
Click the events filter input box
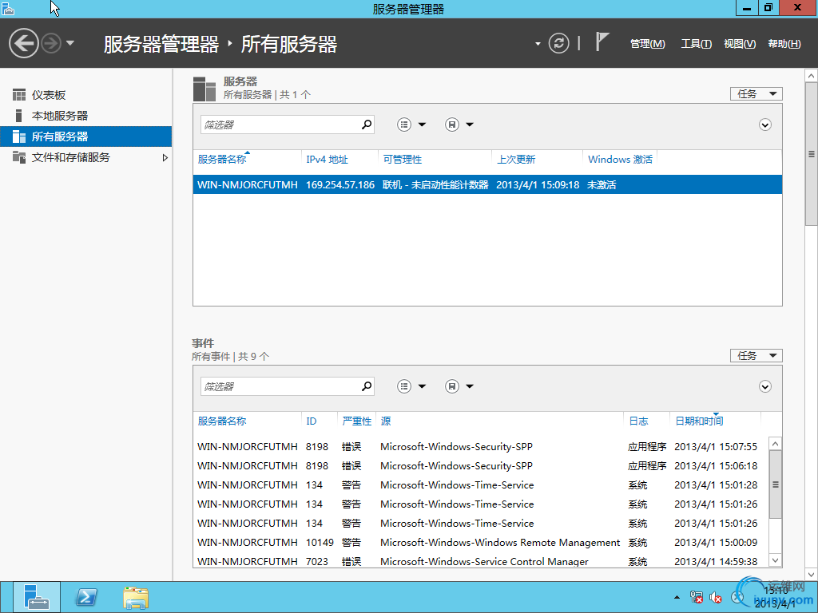coord(280,386)
